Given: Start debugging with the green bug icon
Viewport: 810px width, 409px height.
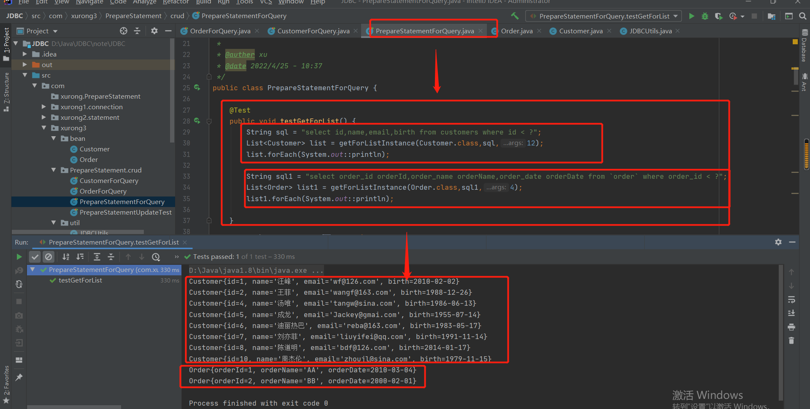Looking at the screenshot, I should tap(705, 16).
